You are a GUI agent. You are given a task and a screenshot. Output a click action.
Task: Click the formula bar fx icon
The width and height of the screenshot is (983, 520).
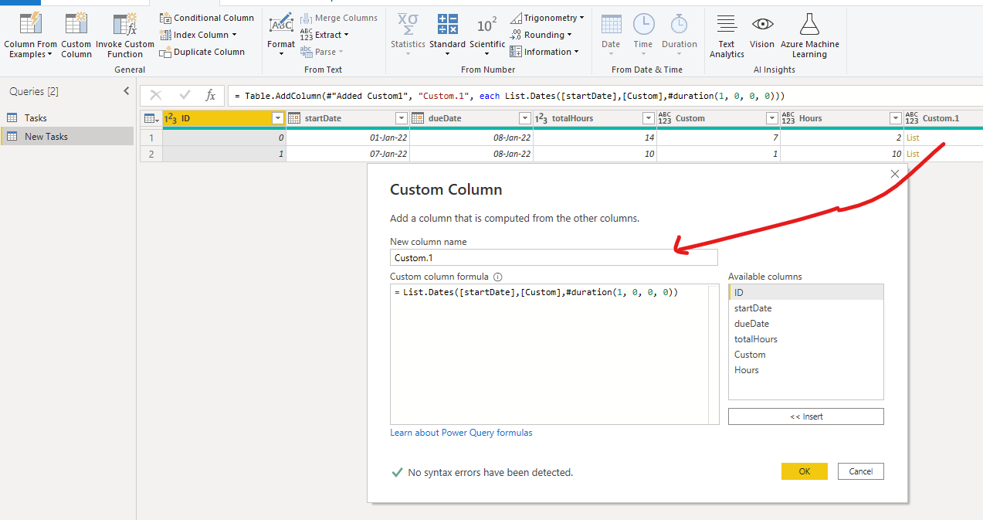210,95
